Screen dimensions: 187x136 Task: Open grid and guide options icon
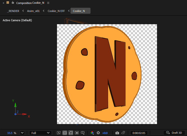(x=83, y=133)
